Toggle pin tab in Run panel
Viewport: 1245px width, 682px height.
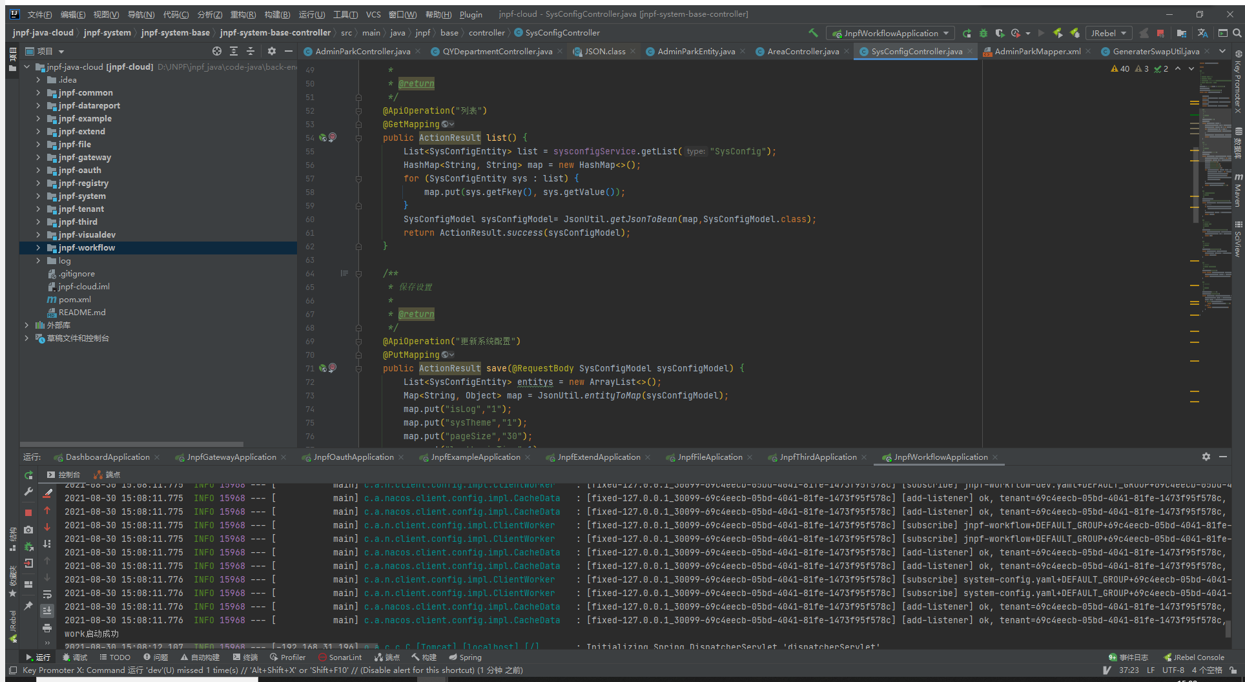[x=28, y=606]
